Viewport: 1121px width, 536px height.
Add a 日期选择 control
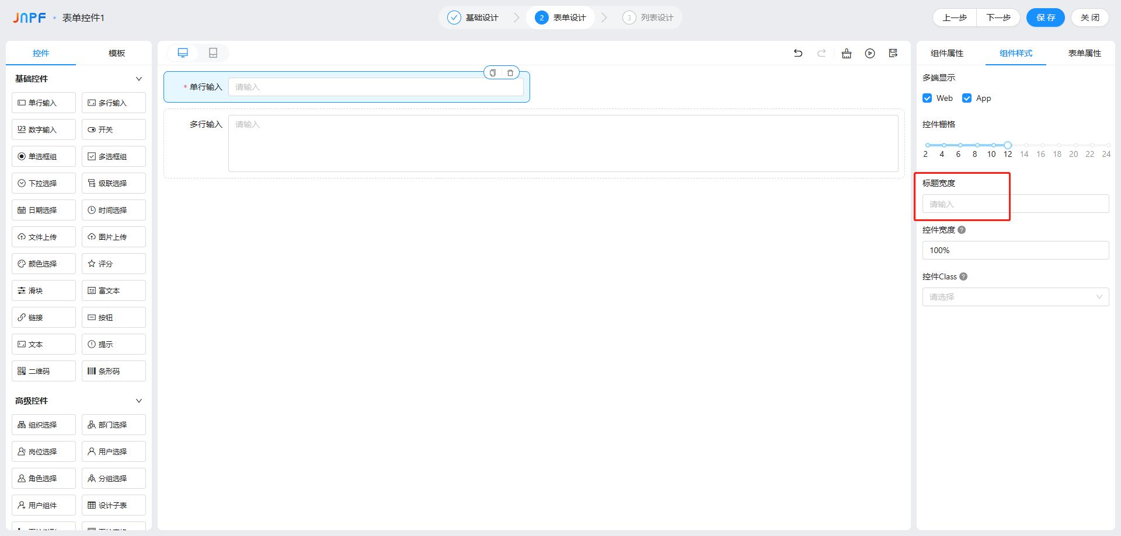(44, 210)
